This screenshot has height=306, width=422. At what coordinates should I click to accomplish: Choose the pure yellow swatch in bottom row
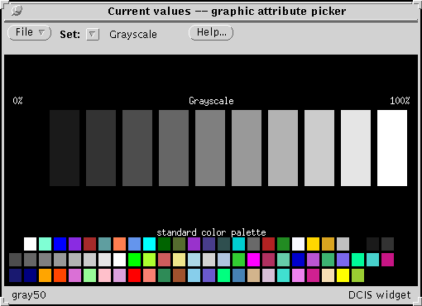click(343, 275)
